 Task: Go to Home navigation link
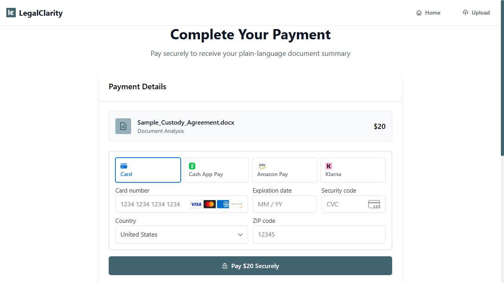(428, 13)
